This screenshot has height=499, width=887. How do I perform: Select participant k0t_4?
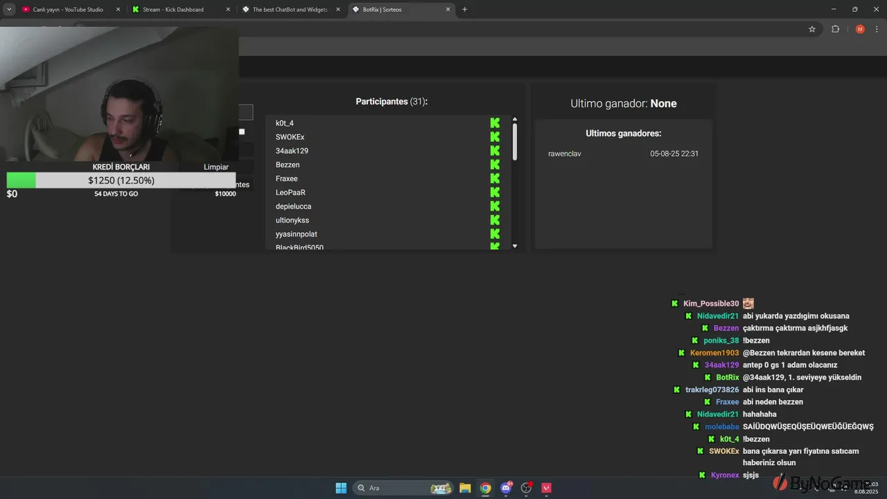[285, 123]
